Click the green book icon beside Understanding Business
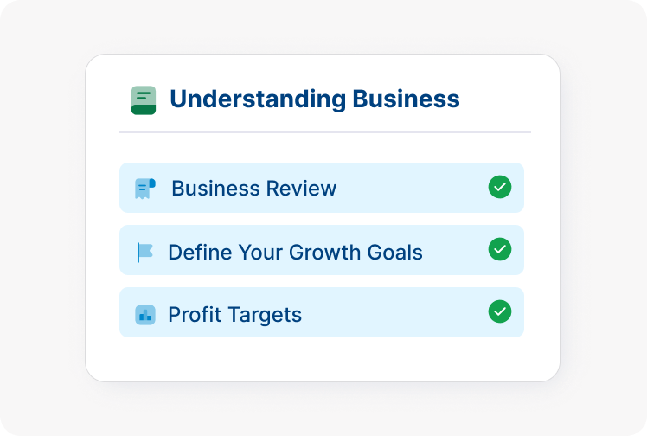647x436 pixels. tap(144, 100)
